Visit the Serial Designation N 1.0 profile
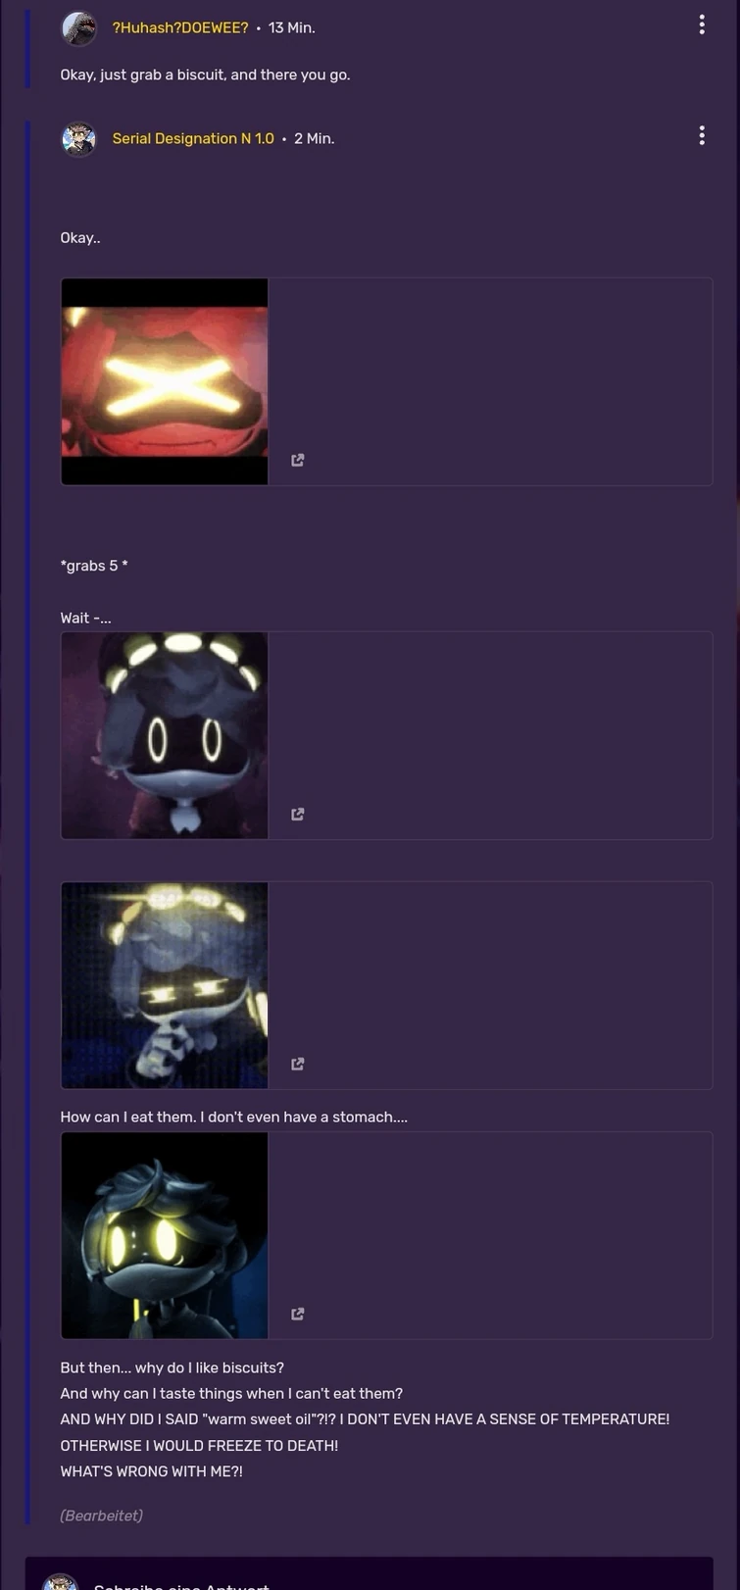 point(193,139)
